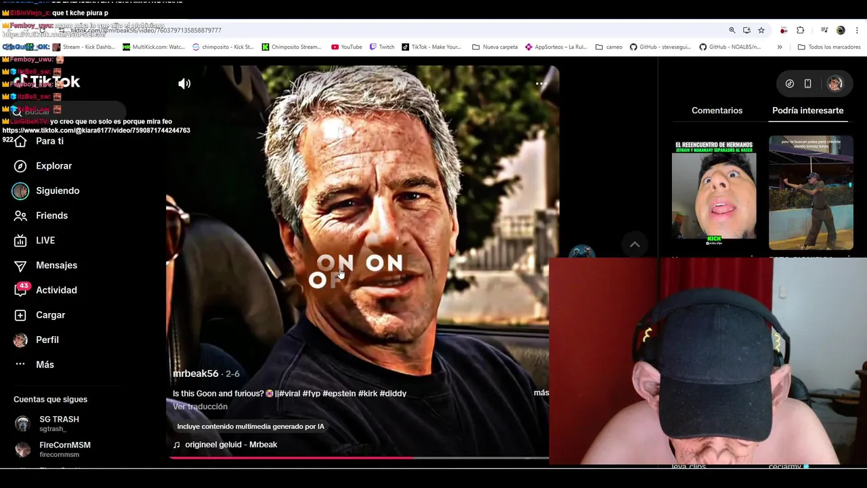Viewport: 867px width, 488px height.
Task: Open the Chrome three-dot menu
Action: 857,30
